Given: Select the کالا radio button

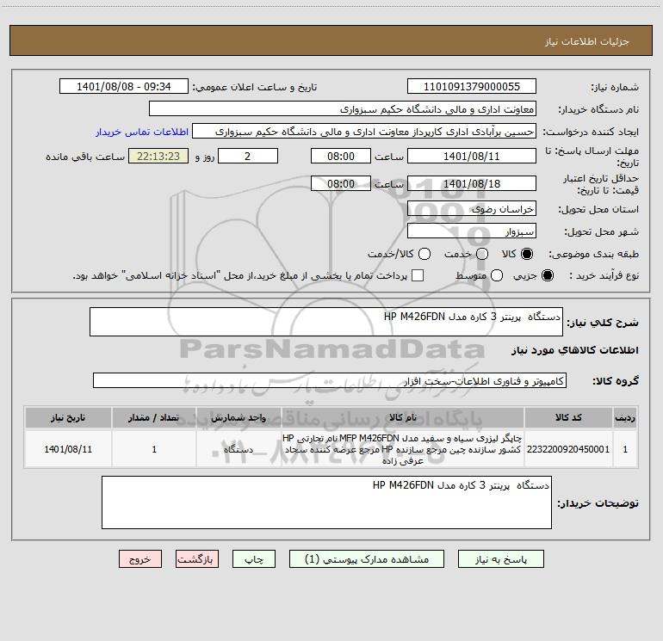Looking at the screenshot, I should click(x=527, y=254).
